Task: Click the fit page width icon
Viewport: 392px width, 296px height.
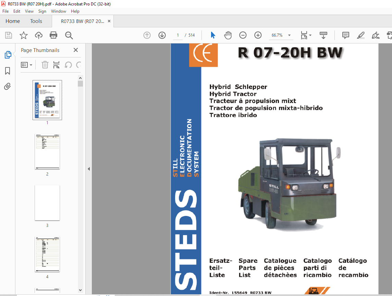Action: pyautogui.click(x=304, y=35)
